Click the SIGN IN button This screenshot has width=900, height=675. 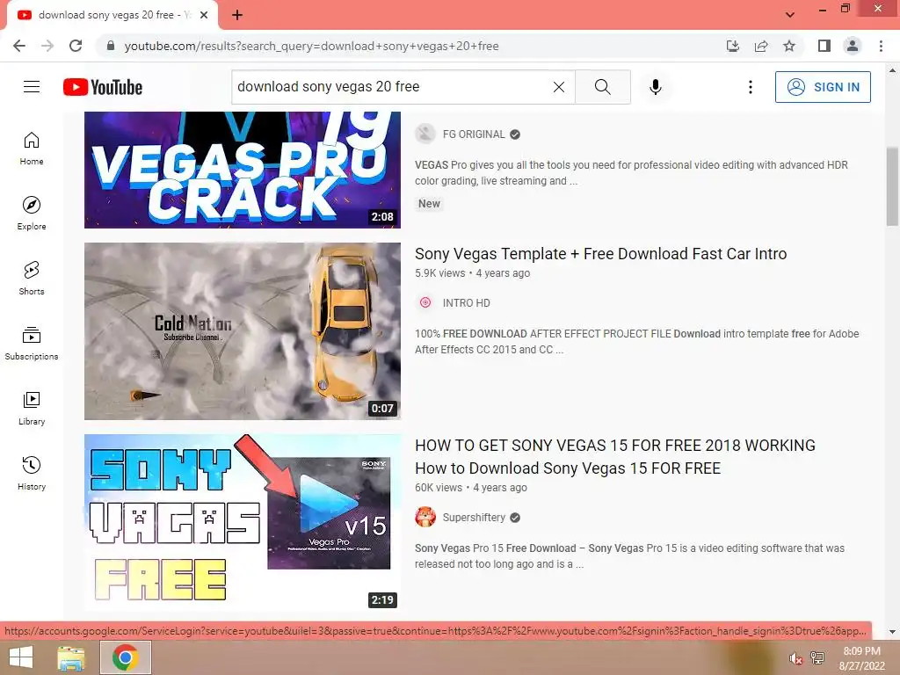click(x=823, y=87)
